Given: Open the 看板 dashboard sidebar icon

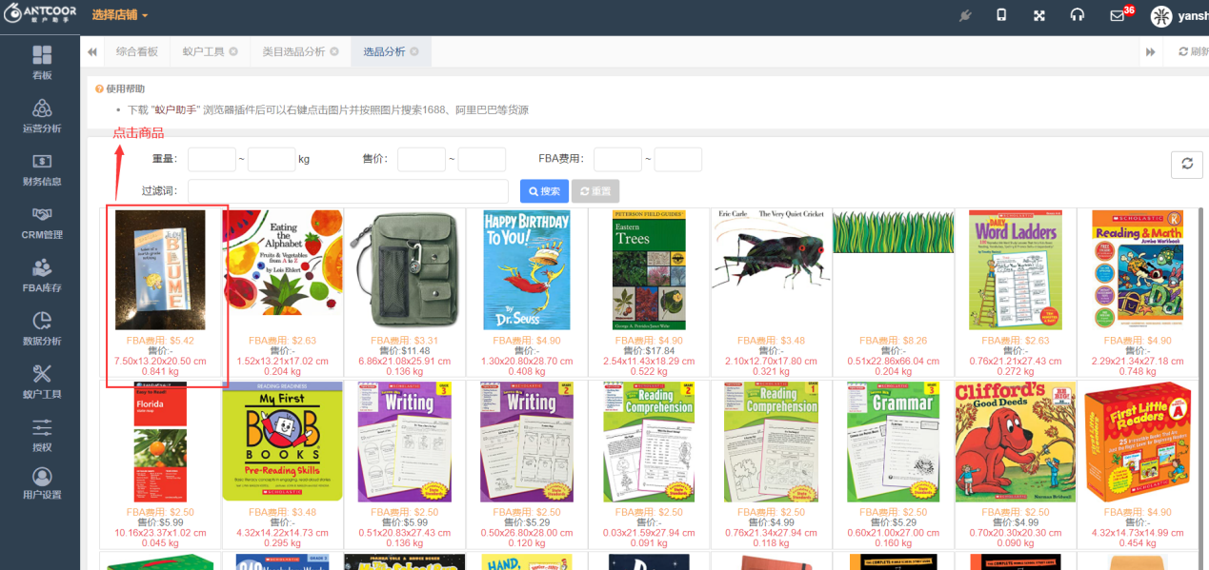Looking at the screenshot, I should (x=41, y=62).
